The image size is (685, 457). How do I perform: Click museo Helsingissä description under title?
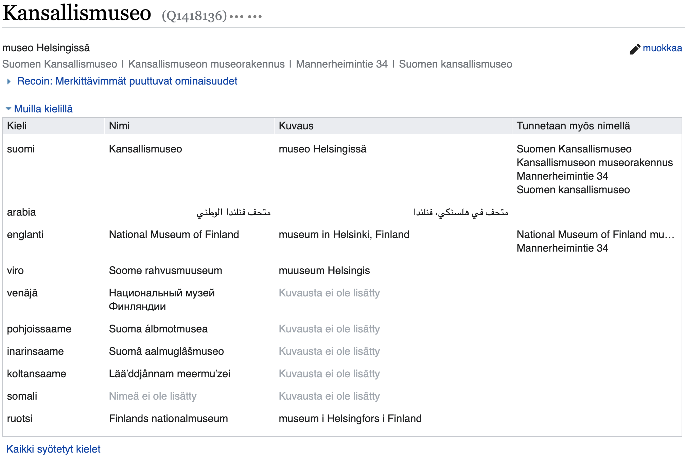pos(46,48)
